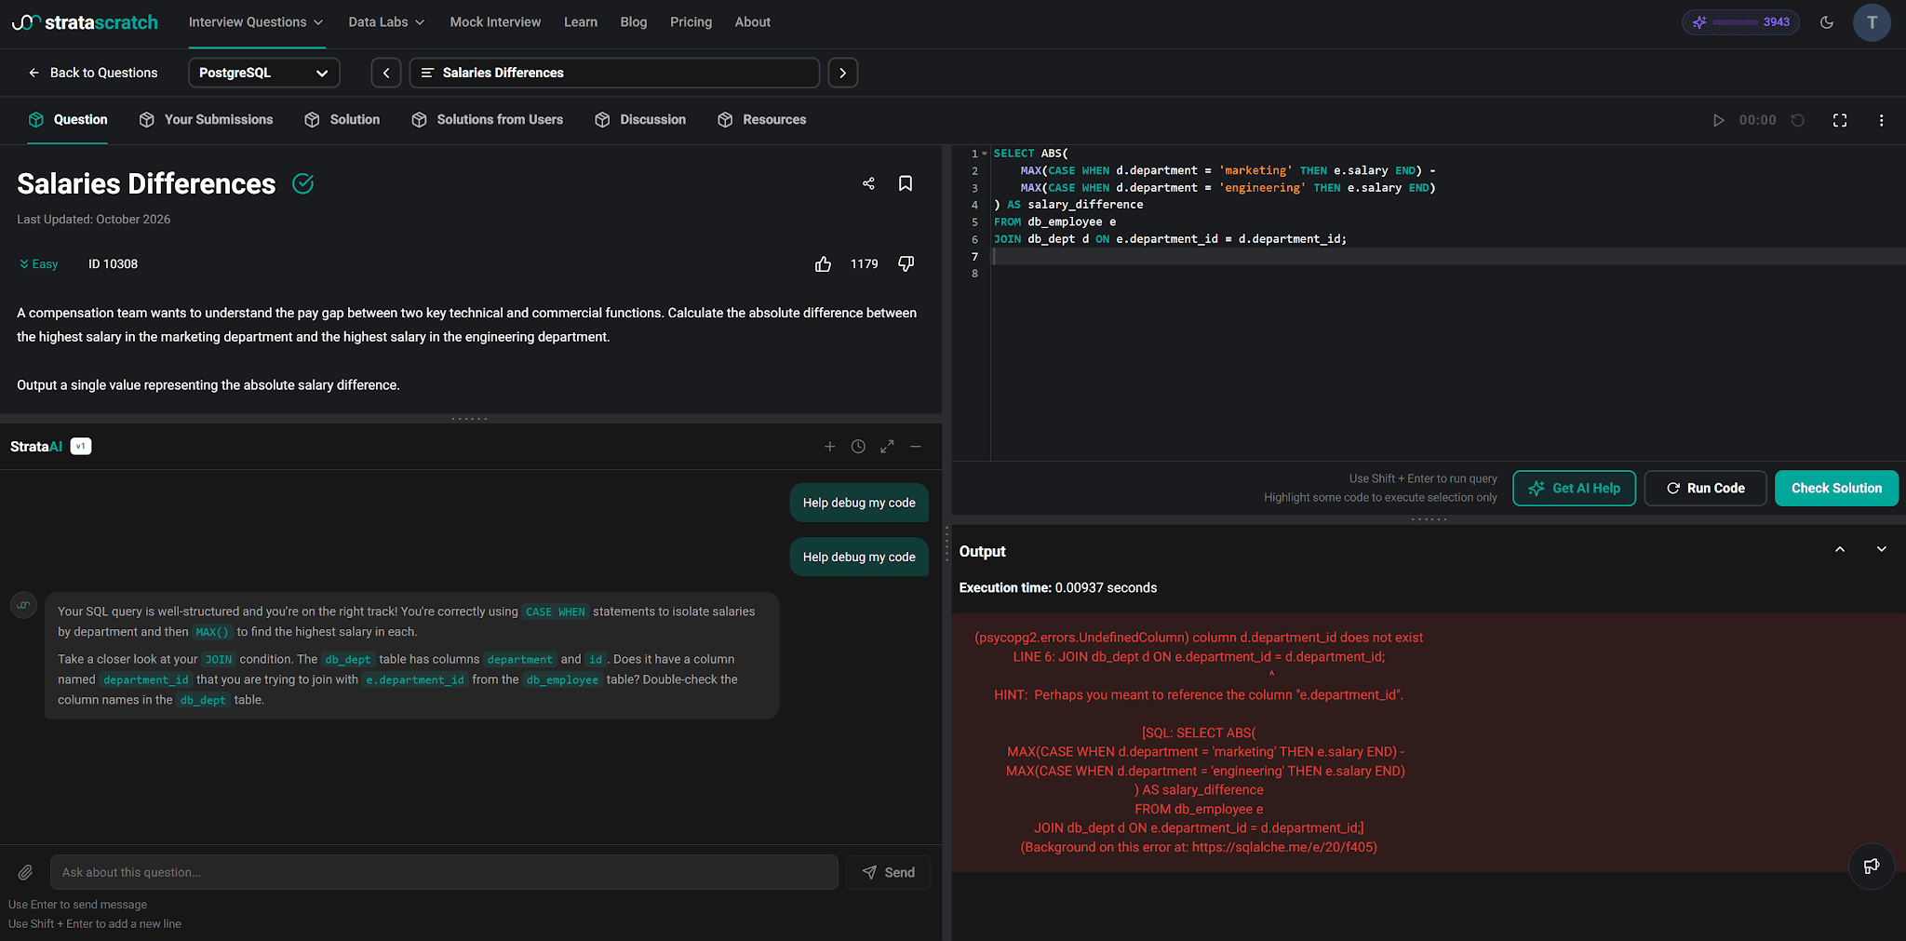Open the three-dot more options menu

coord(1881,120)
